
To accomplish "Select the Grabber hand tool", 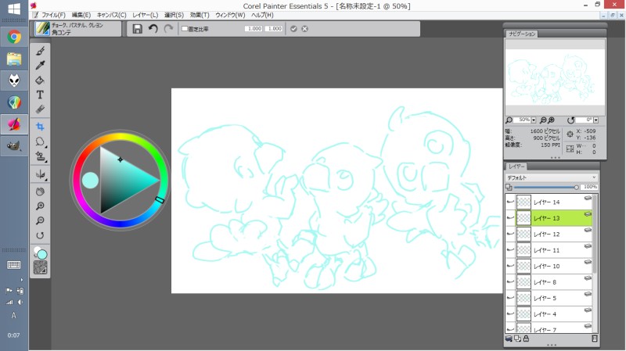I will (x=40, y=192).
